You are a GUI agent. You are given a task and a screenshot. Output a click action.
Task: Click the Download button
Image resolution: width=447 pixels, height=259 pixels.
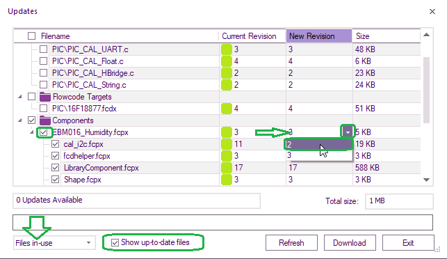350,243
